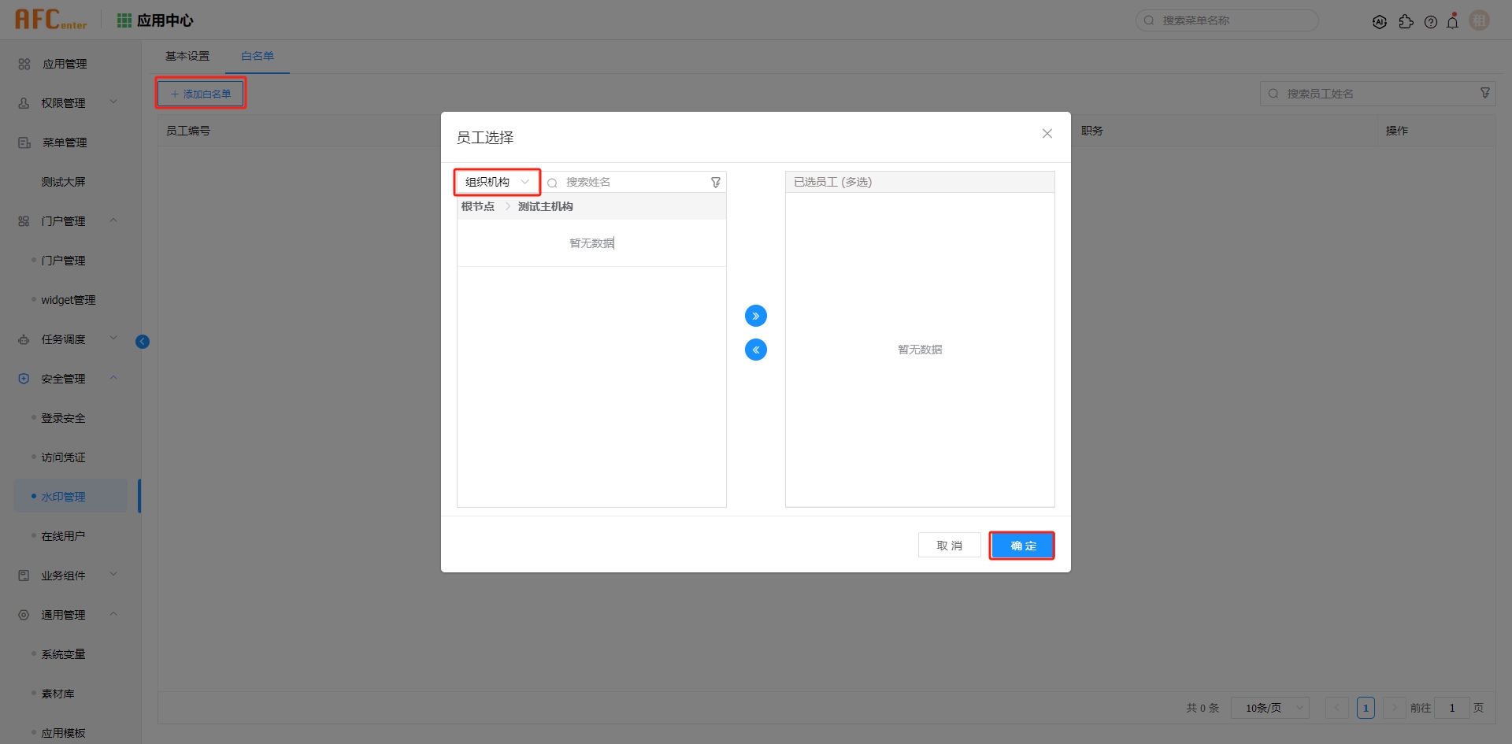The height and width of the screenshot is (744, 1512).
Task: Open the help question-mark icon
Action: point(1431,21)
